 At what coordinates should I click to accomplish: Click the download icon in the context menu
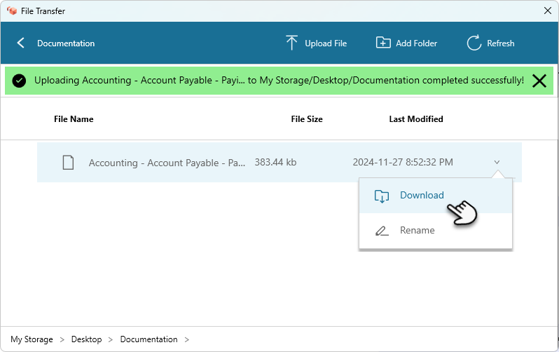point(382,196)
